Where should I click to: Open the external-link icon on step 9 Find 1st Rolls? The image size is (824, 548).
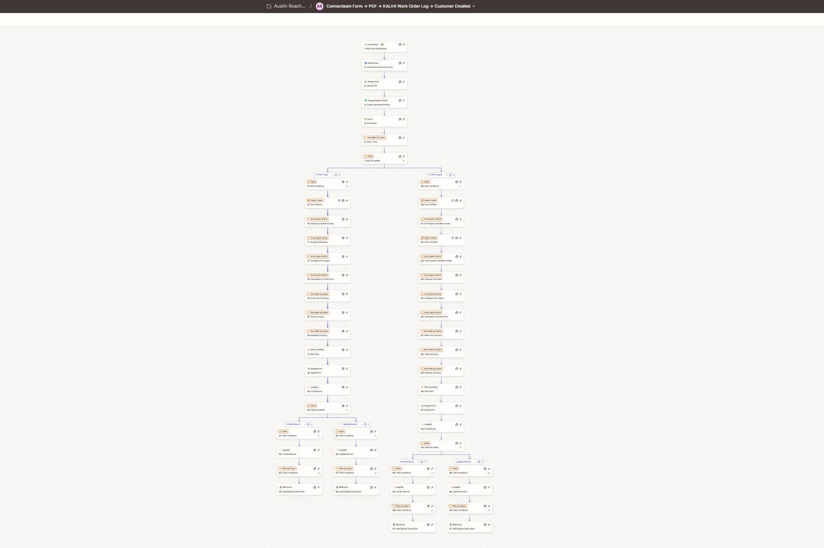[339, 201]
